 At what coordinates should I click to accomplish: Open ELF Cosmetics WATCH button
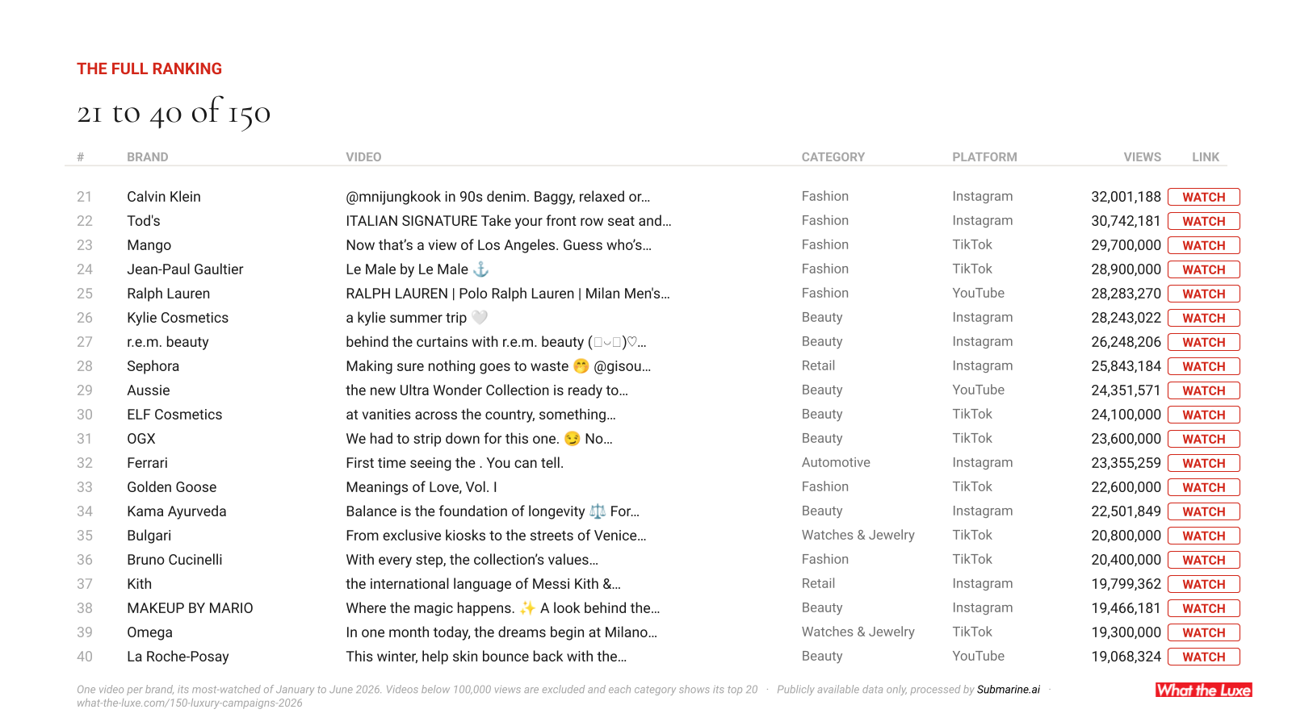pos(1203,415)
